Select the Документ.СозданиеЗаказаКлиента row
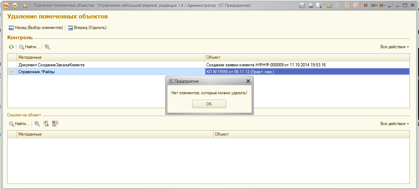This screenshot has height=190, width=419. (51, 65)
